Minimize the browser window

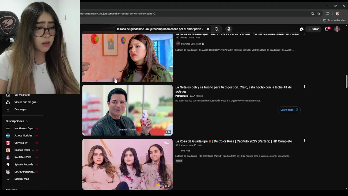coord(327,6)
